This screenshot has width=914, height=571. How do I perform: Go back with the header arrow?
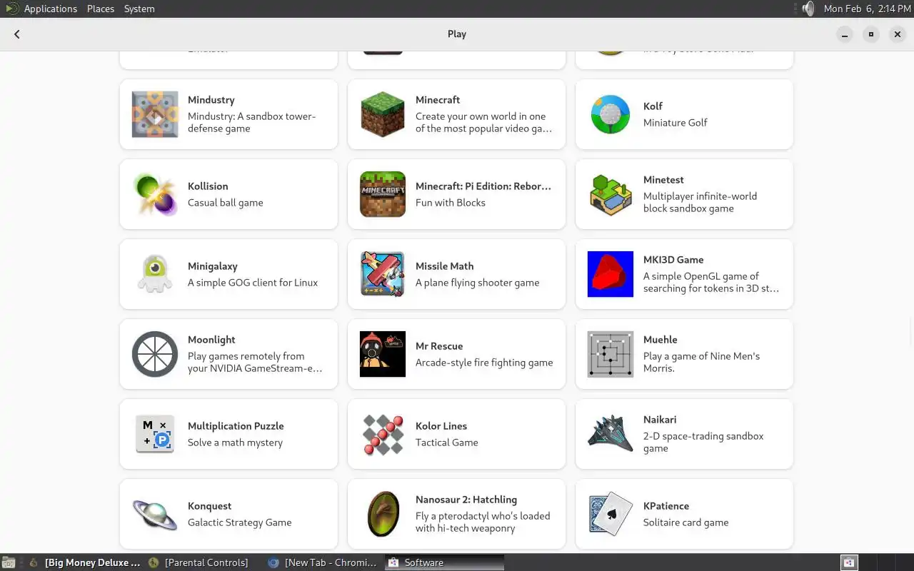17,34
